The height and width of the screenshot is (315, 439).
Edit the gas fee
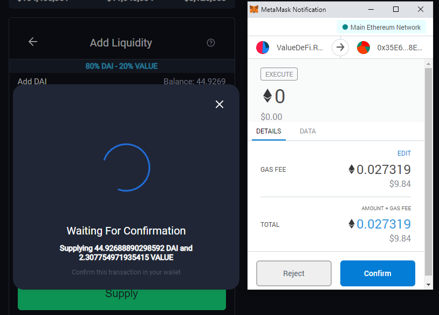coord(404,153)
